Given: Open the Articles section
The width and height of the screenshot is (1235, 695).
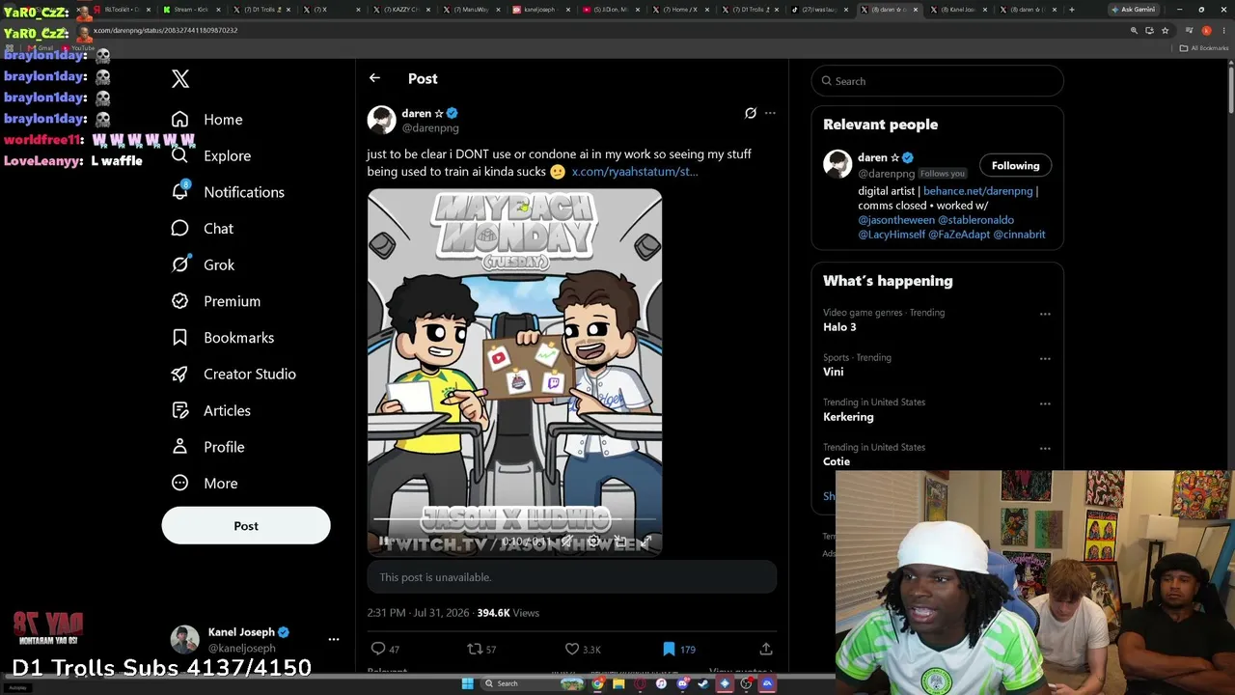Looking at the screenshot, I should pos(210,410).
